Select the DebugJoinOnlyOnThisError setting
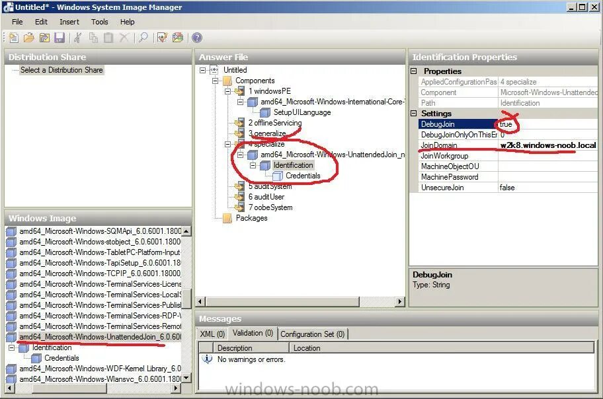The width and height of the screenshot is (603, 399). tap(458, 135)
